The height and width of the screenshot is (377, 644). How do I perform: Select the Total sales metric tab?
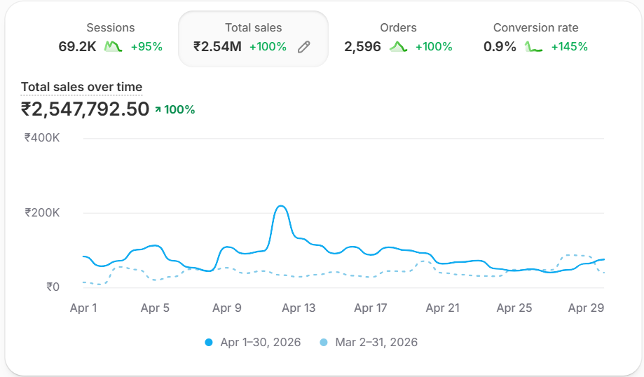[253, 39]
